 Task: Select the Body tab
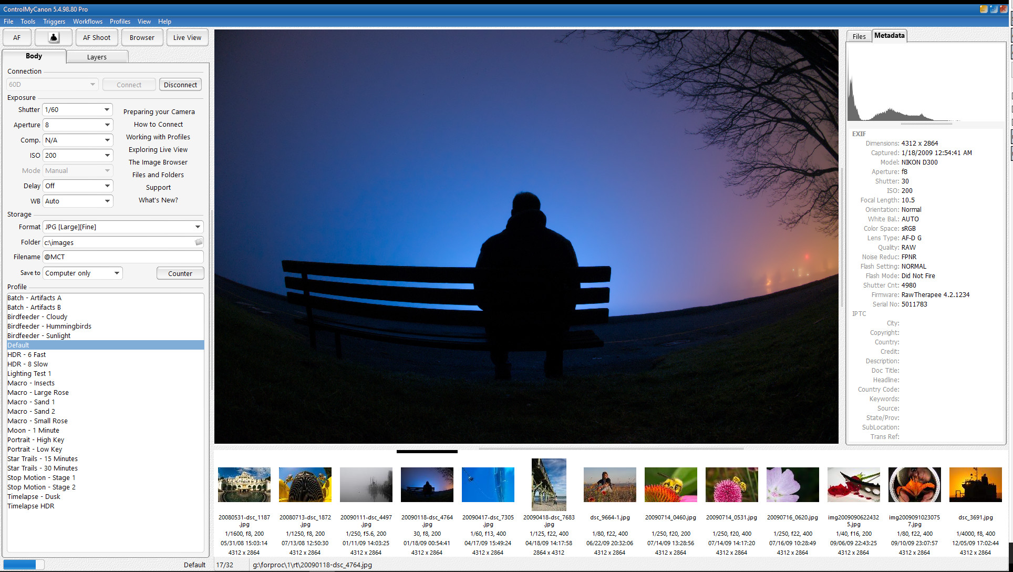point(34,56)
